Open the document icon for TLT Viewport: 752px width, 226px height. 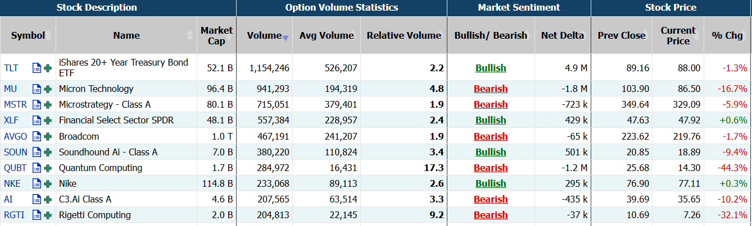37,68
